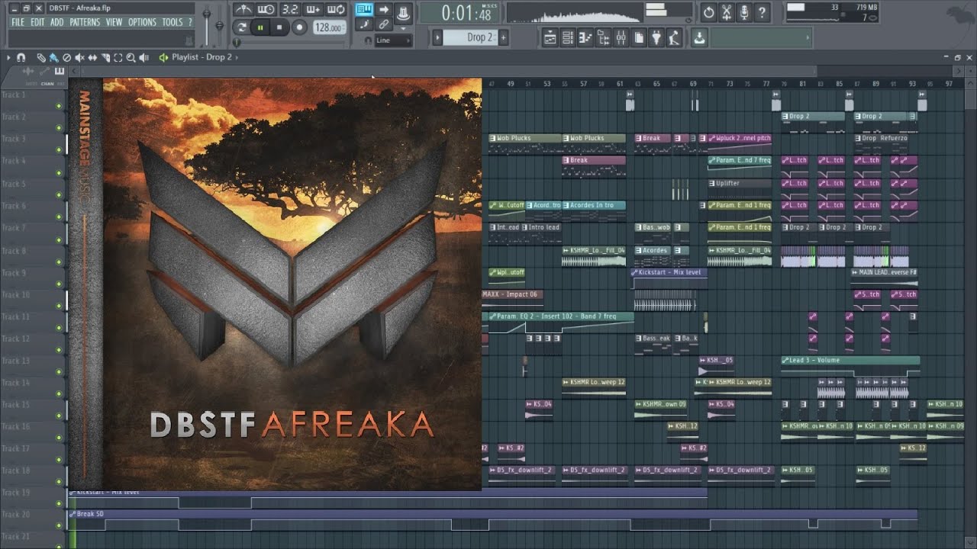Image resolution: width=977 pixels, height=549 pixels.
Task: Select the Select tool in playlist toolbar
Action: [118, 58]
